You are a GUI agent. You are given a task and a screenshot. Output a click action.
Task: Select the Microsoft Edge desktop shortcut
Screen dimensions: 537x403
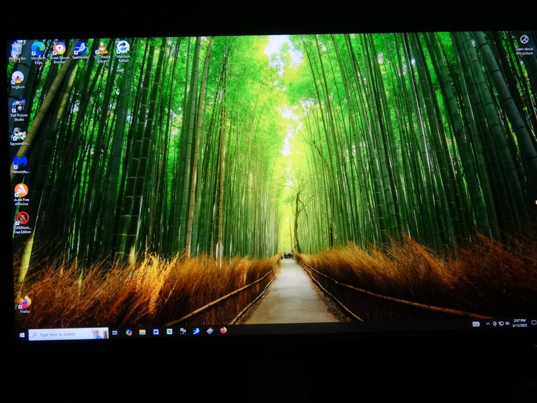click(38, 53)
